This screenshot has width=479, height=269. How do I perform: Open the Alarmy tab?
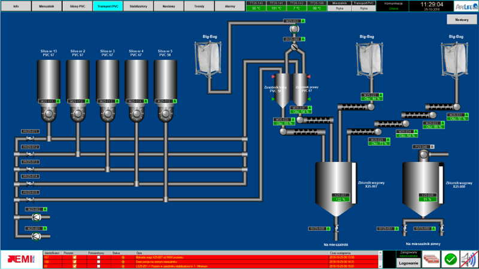(229, 5)
